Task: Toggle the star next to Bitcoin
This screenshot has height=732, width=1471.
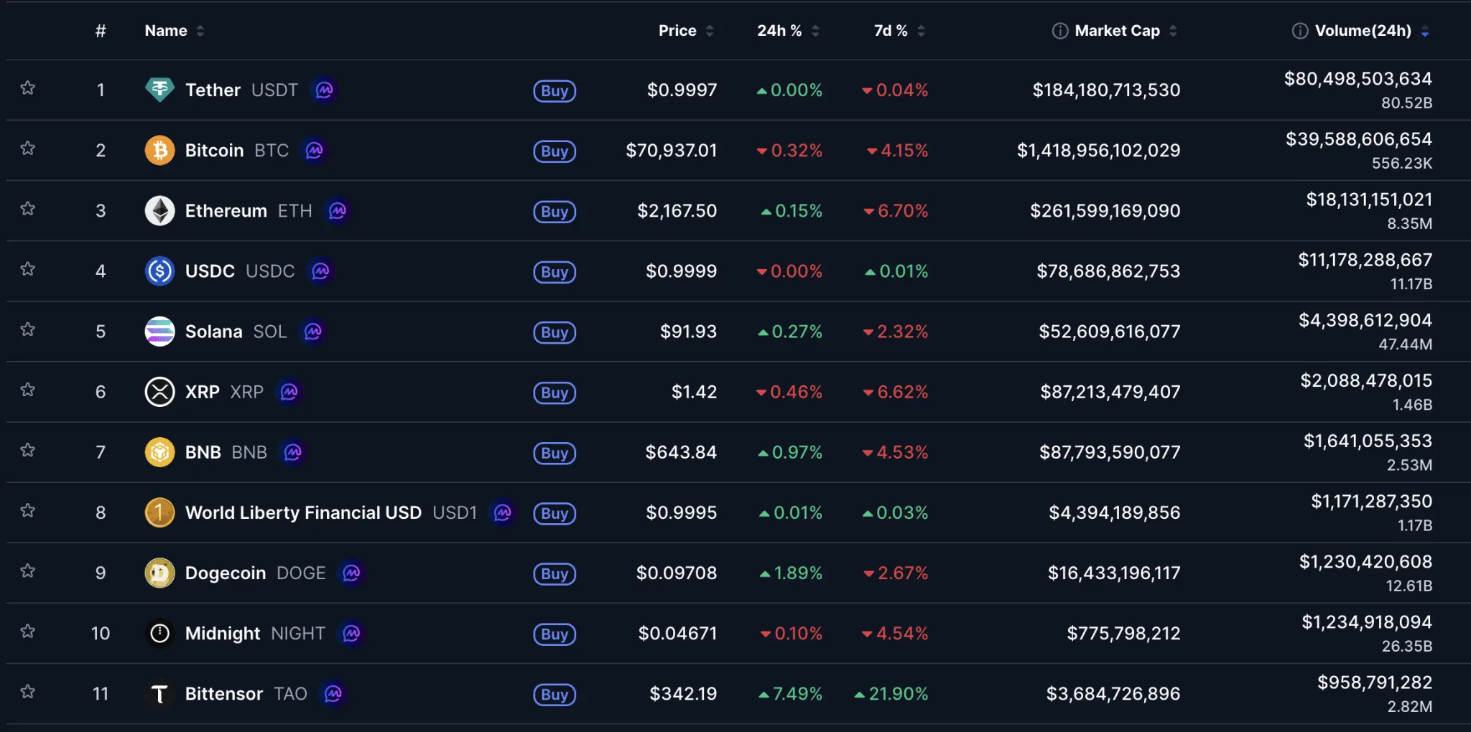Action: pos(29,148)
